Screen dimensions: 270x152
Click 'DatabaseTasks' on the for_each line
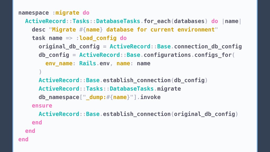(x=118, y=21)
